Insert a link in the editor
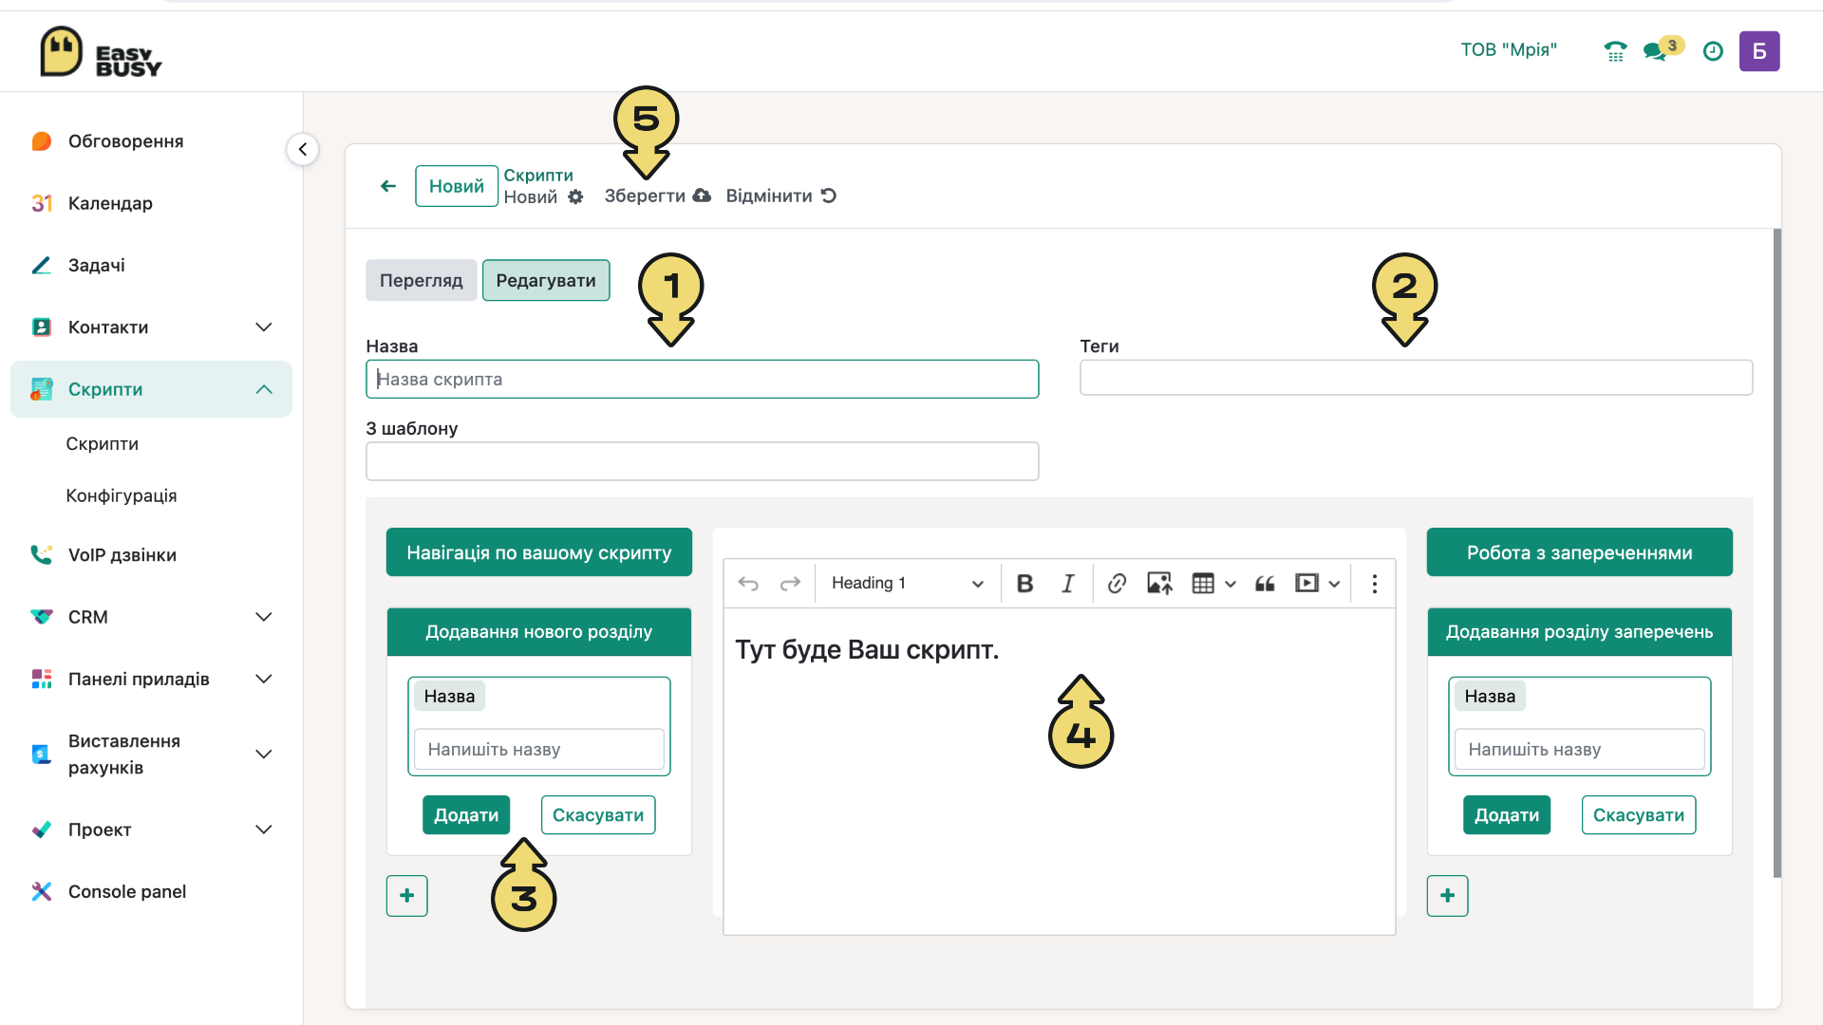Image resolution: width=1823 pixels, height=1025 pixels. point(1117,584)
